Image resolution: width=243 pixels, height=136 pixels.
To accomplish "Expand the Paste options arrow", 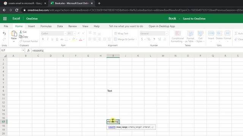I will [14, 42].
